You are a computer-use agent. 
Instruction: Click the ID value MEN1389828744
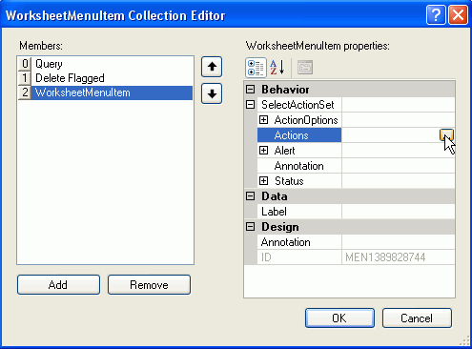click(385, 257)
